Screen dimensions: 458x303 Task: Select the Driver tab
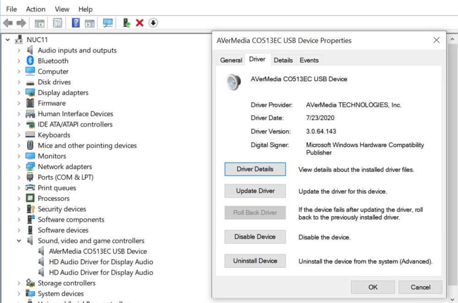pos(257,59)
